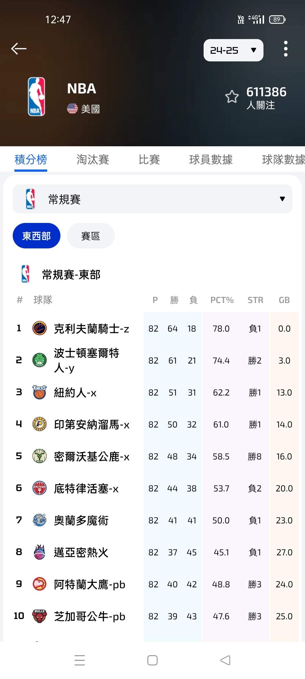Go to the 球員數據 tab
The width and height of the screenshot is (305, 679).
click(x=211, y=160)
